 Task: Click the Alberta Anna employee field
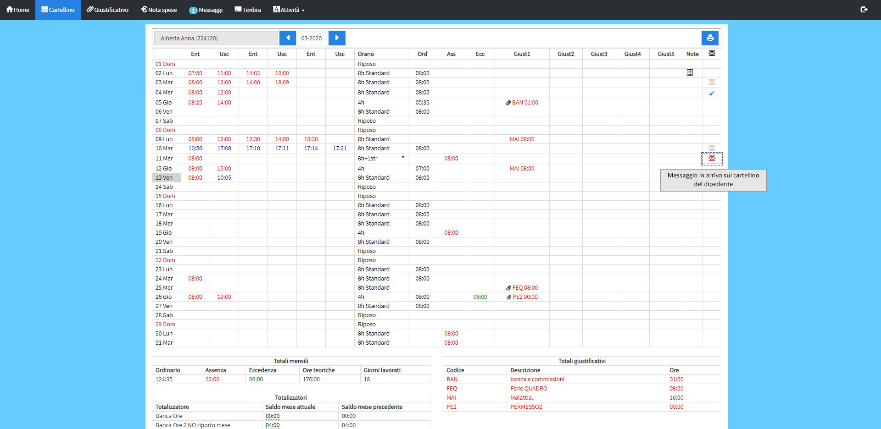216,38
